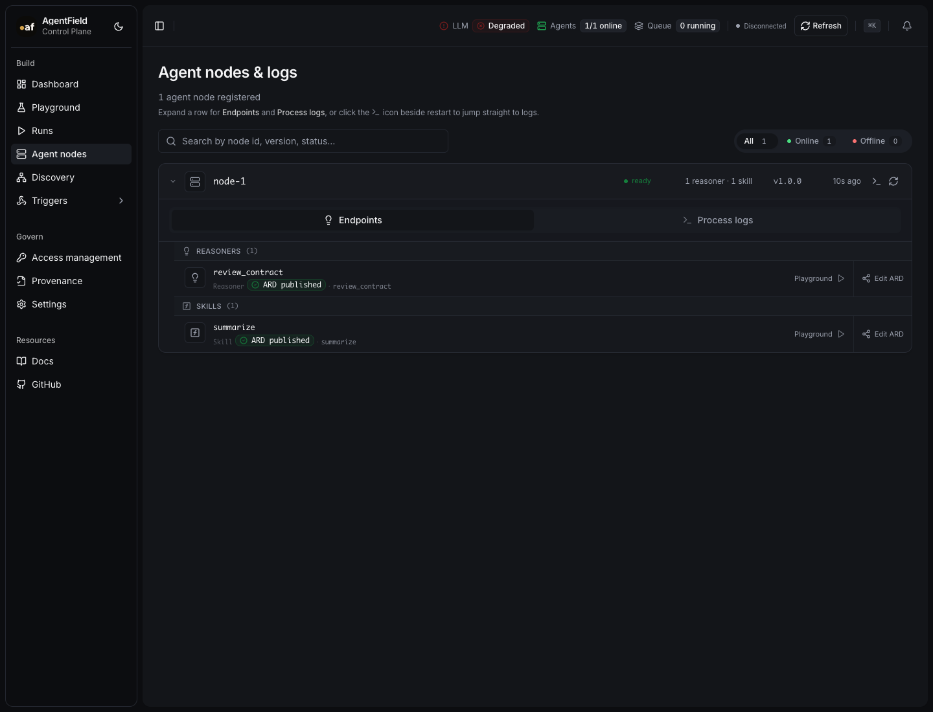Click the summarize skill icon
933x712 pixels.
point(195,333)
